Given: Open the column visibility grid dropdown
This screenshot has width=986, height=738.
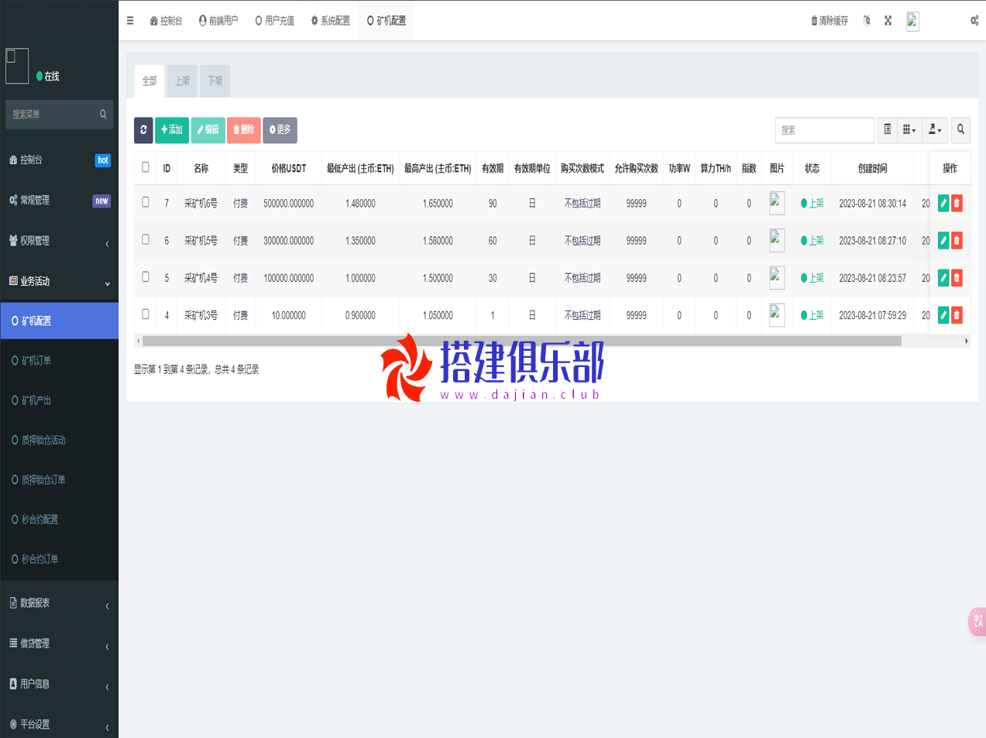Looking at the screenshot, I should pyautogui.click(x=909, y=130).
